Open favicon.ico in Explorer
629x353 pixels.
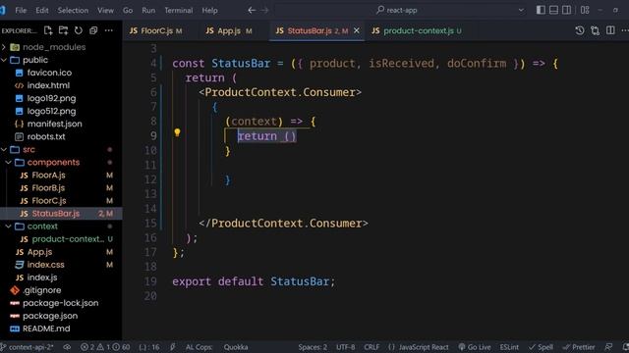point(49,73)
